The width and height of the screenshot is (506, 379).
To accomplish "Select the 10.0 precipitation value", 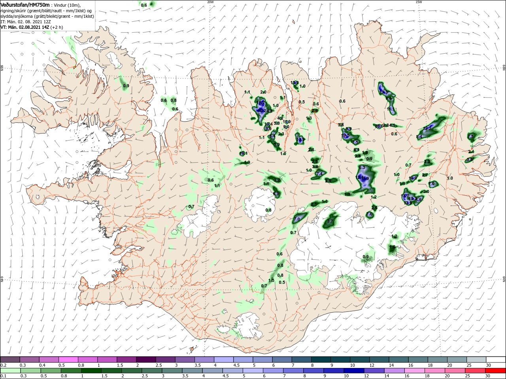I will 413,178.
